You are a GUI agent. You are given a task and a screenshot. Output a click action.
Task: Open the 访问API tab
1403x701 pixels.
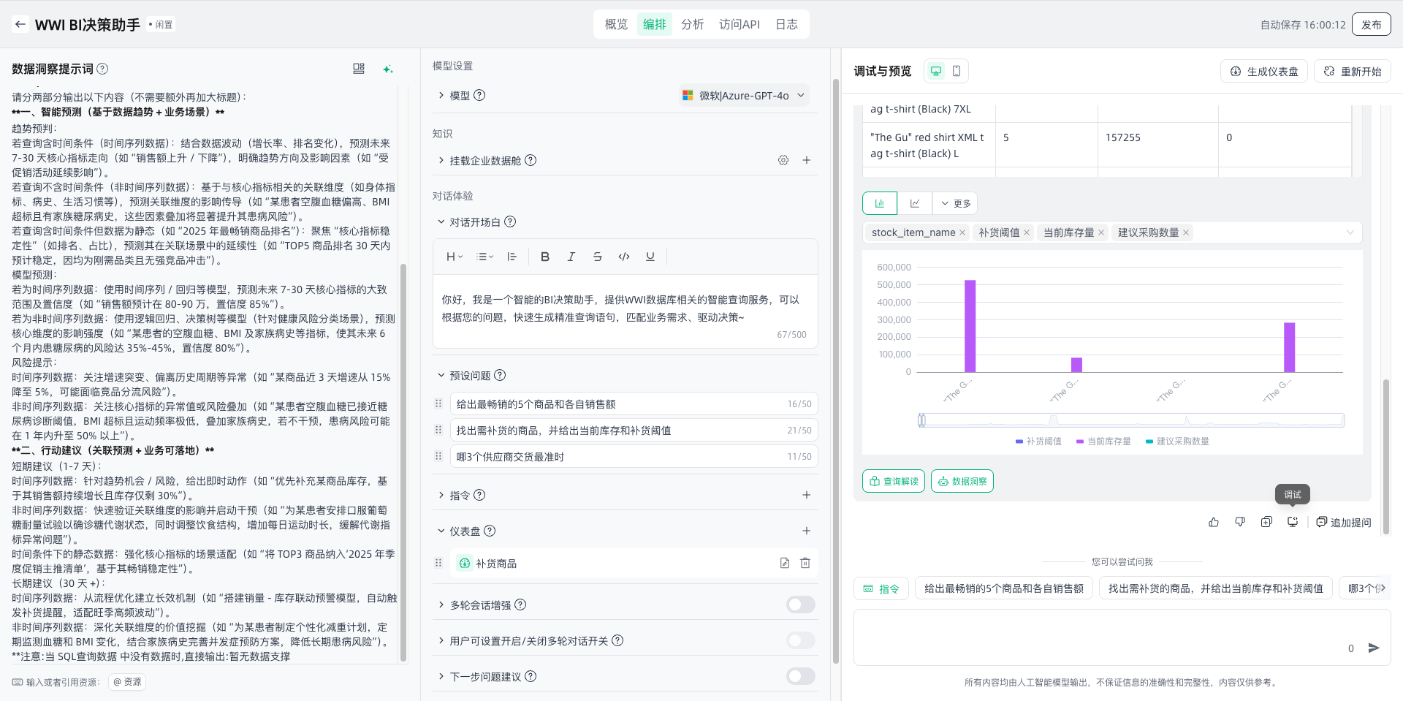739,24
